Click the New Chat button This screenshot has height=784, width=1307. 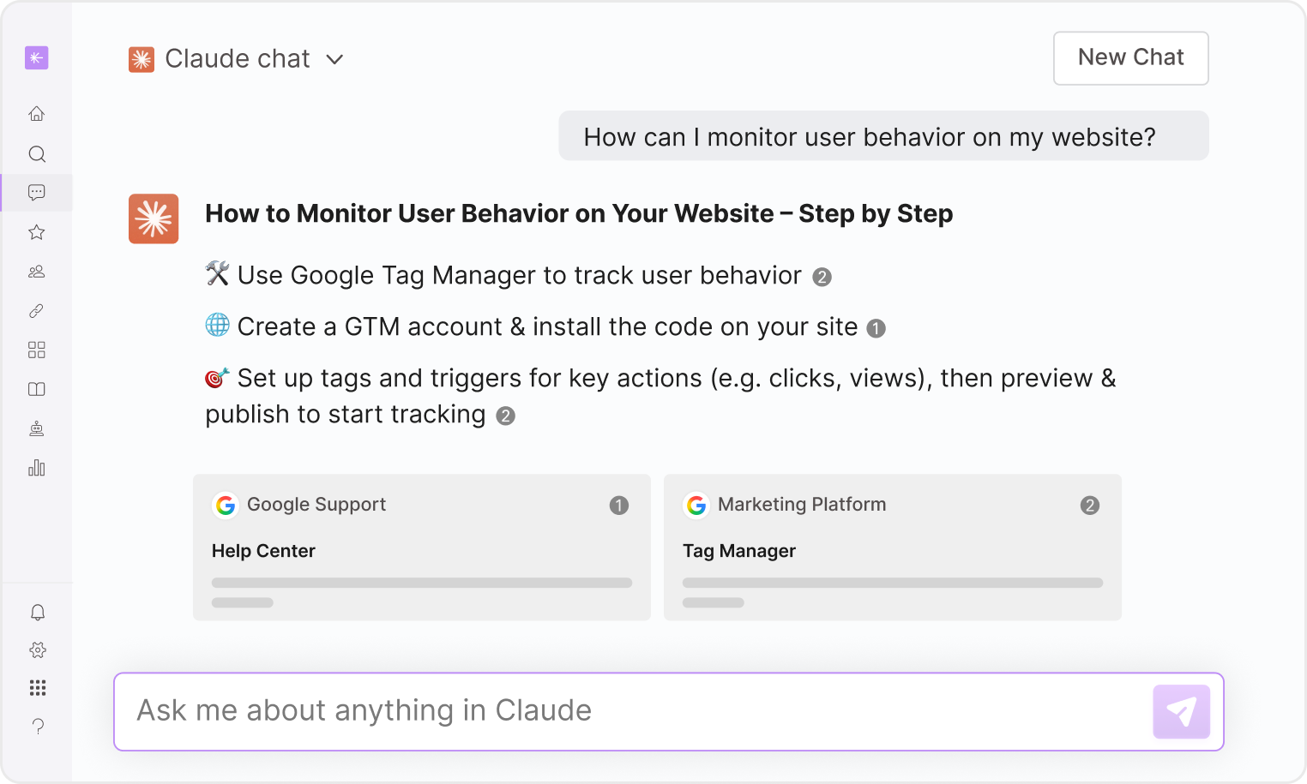tap(1130, 58)
